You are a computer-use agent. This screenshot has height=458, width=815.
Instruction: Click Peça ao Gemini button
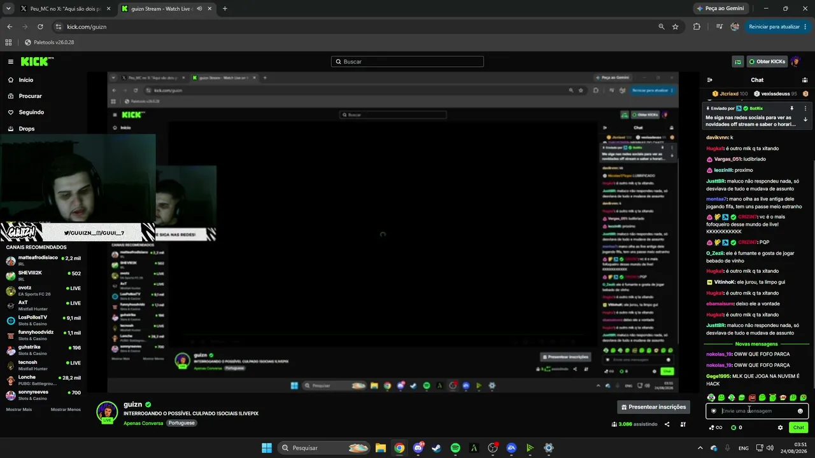pyautogui.click(x=720, y=9)
